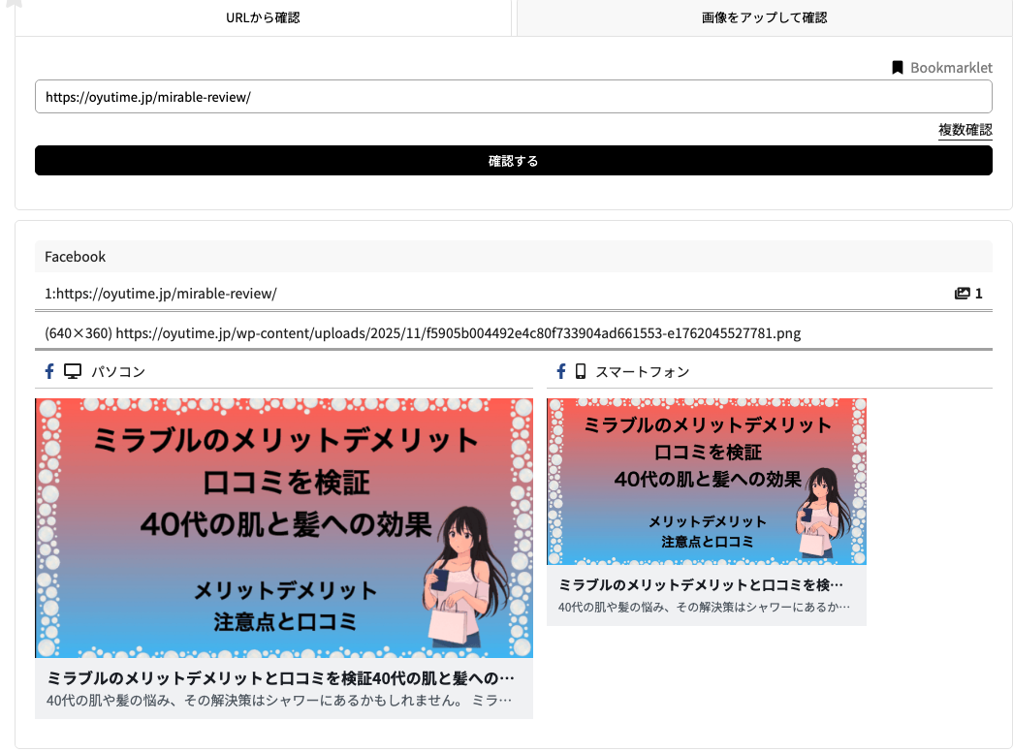Click the smartphone device icon

click(581, 371)
